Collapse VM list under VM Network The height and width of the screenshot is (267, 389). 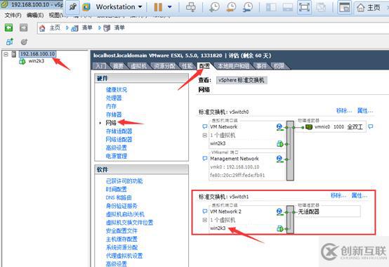(x=204, y=135)
